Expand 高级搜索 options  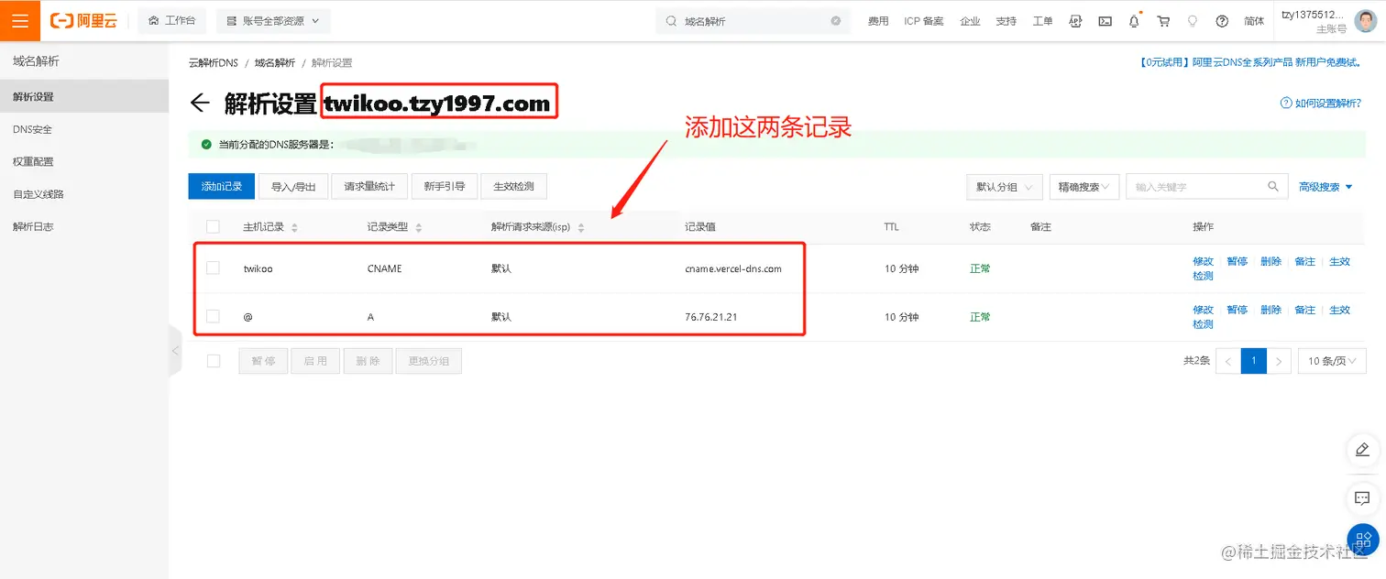[x=1325, y=187]
